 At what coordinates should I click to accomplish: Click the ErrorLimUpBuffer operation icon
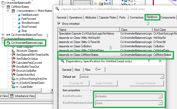13,71
